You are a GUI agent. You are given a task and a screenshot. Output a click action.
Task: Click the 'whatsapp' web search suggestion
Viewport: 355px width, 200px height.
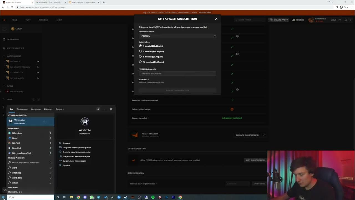[17, 173]
